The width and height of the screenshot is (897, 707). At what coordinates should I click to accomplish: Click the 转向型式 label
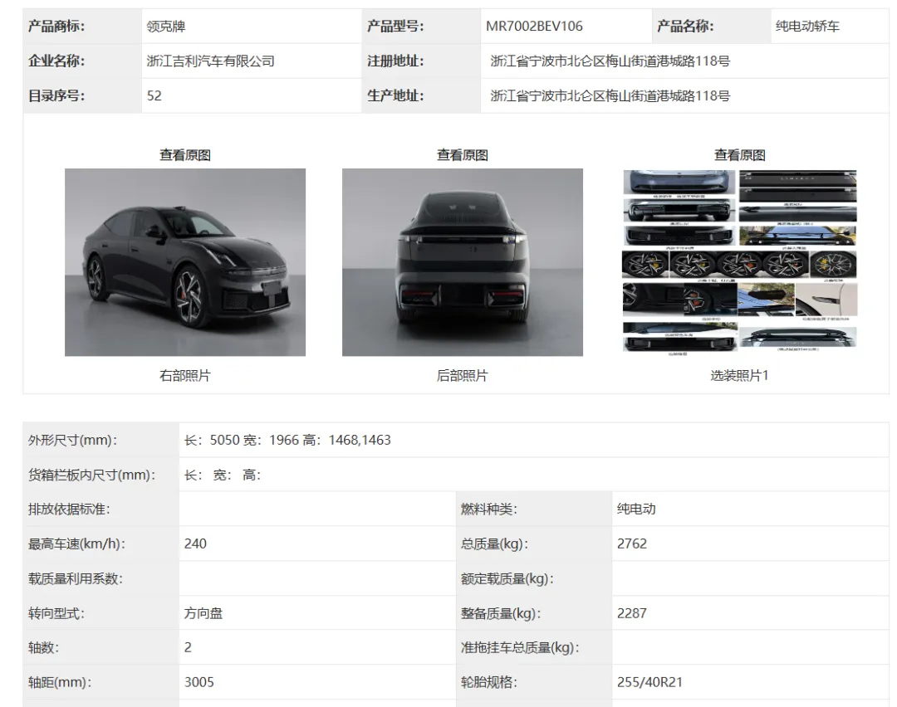pos(56,614)
